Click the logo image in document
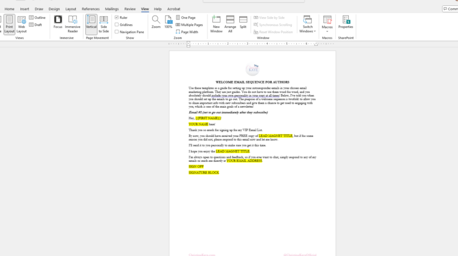 click(x=253, y=70)
